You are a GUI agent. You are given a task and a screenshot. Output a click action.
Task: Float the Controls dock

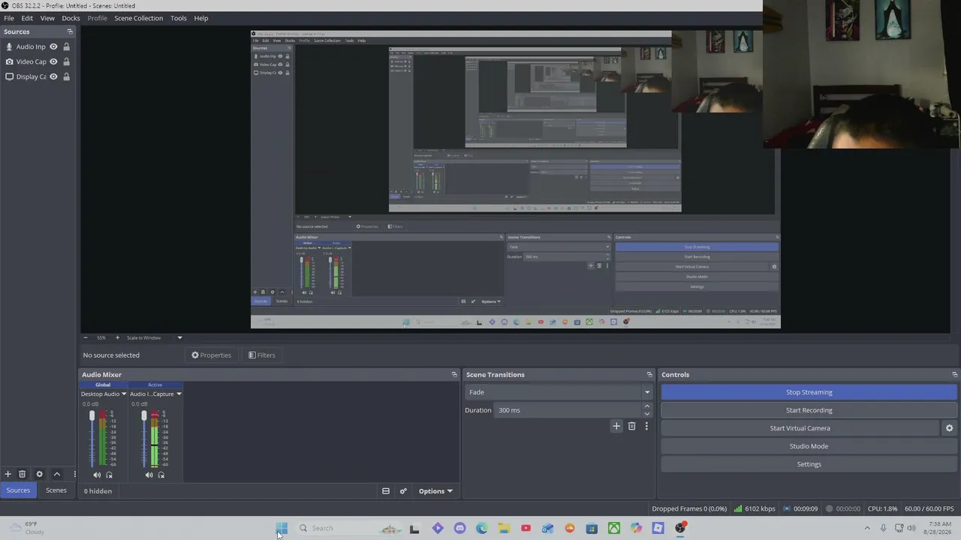954,374
